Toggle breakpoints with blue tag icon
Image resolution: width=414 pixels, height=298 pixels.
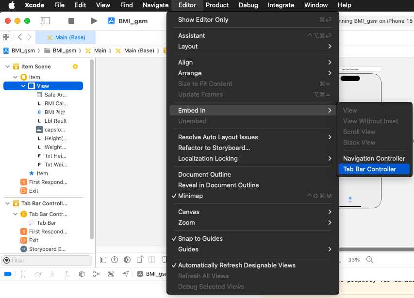(x=8, y=274)
